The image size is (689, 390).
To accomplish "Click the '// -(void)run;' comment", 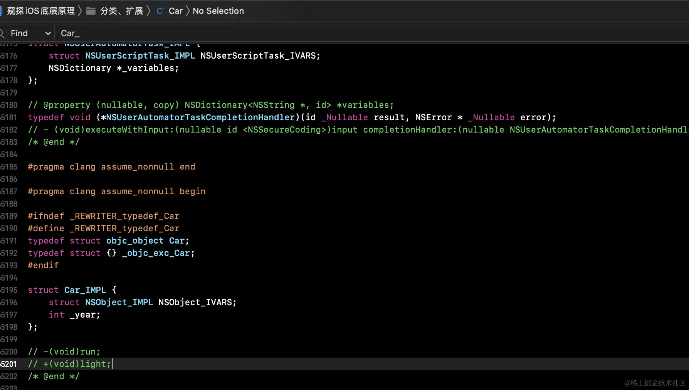I will [x=64, y=351].
